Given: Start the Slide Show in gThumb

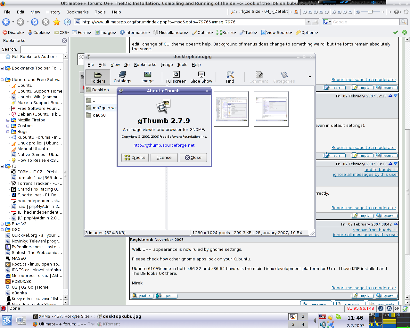Looking at the screenshot, I should 201,77.
